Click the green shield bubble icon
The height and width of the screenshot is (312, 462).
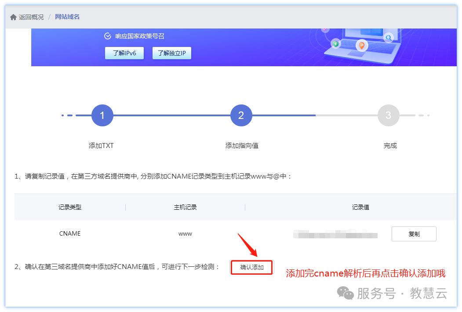pyautogui.click(x=336, y=44)
